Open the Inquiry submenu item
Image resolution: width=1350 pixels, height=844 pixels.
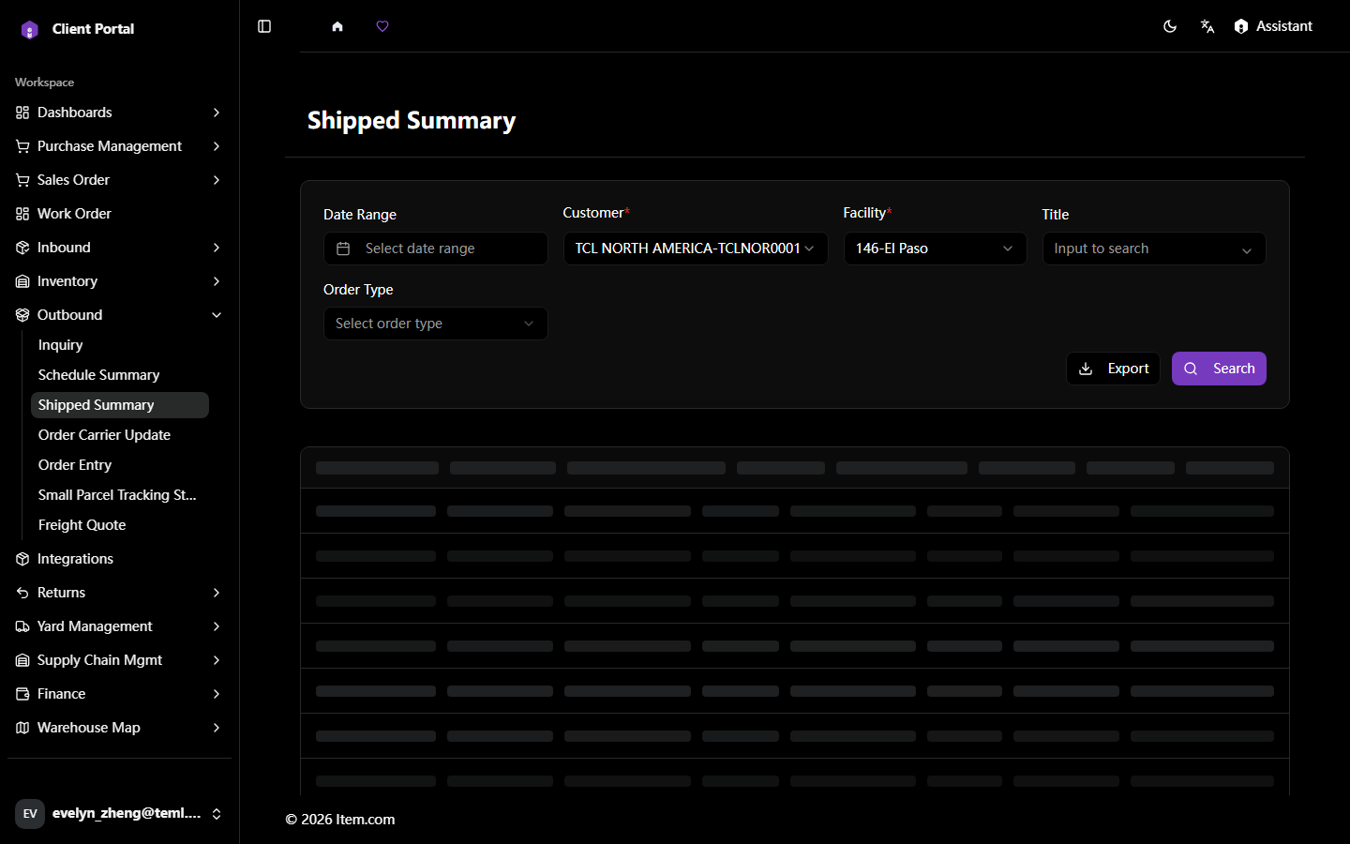(120, 345)
